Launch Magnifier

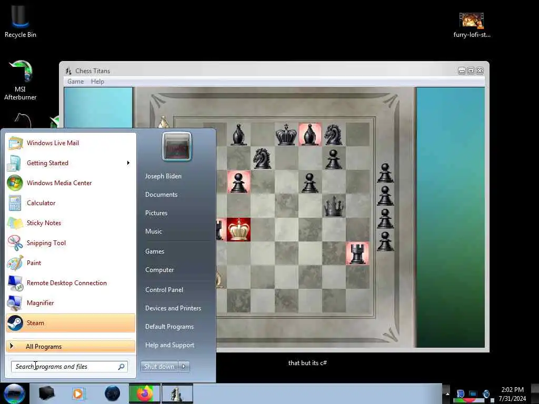[71, 302]
